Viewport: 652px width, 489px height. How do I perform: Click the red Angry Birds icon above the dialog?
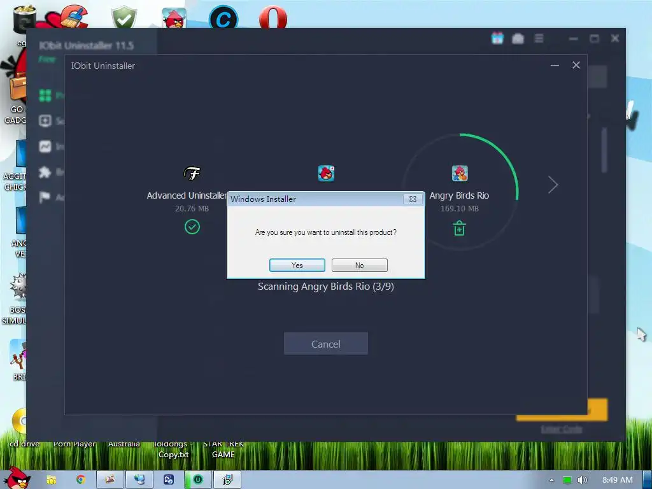click(x=326, y=173)
